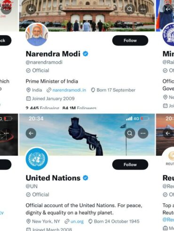Open three-dot menu on United Nations profile
Viewport: 174px width, 231px height.
click(x=143, y=133)
